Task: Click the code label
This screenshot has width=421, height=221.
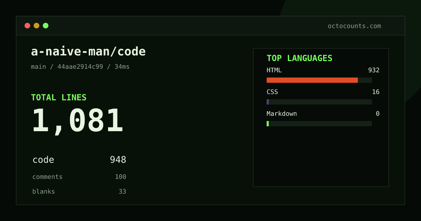Action: pos(44,160)
